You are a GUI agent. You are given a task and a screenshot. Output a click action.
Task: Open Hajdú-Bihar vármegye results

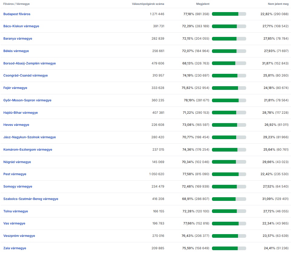tap(21, 113)
